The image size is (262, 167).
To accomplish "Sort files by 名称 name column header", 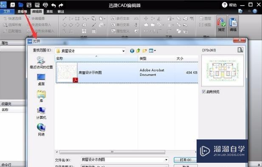I will 96,58.
